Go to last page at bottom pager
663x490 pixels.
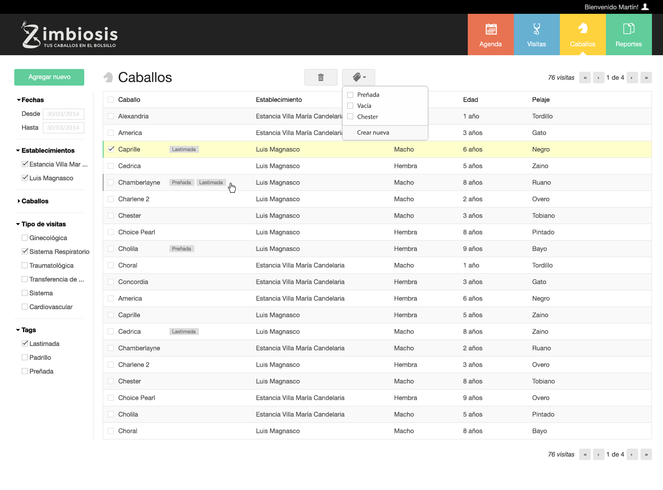click(646, 455)
